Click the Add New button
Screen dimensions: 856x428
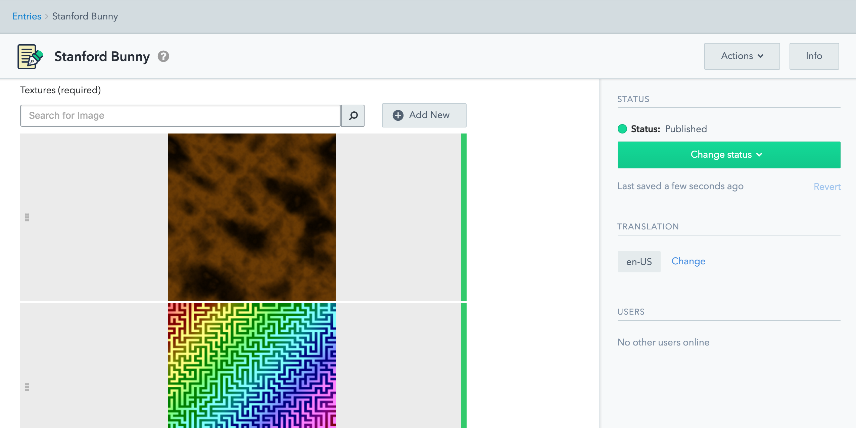[x=424, y=115]
